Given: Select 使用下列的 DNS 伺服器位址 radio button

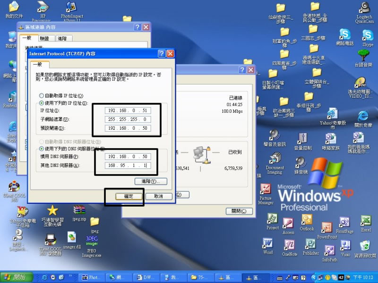Looking at the screenshot, I should pos(42,149).
